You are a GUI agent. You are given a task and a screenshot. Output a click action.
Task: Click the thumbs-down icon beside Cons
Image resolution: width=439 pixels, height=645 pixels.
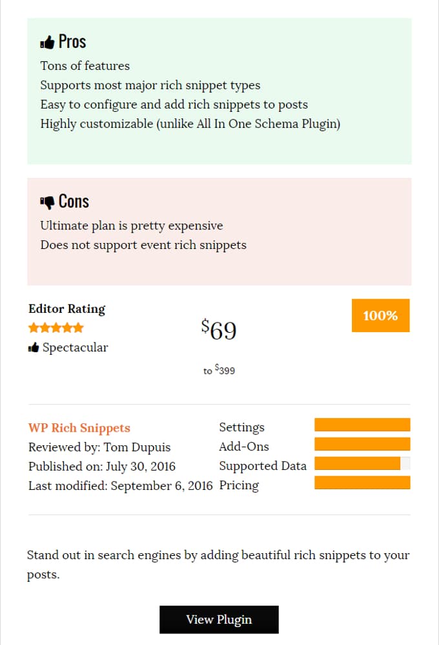coord(46,202)
